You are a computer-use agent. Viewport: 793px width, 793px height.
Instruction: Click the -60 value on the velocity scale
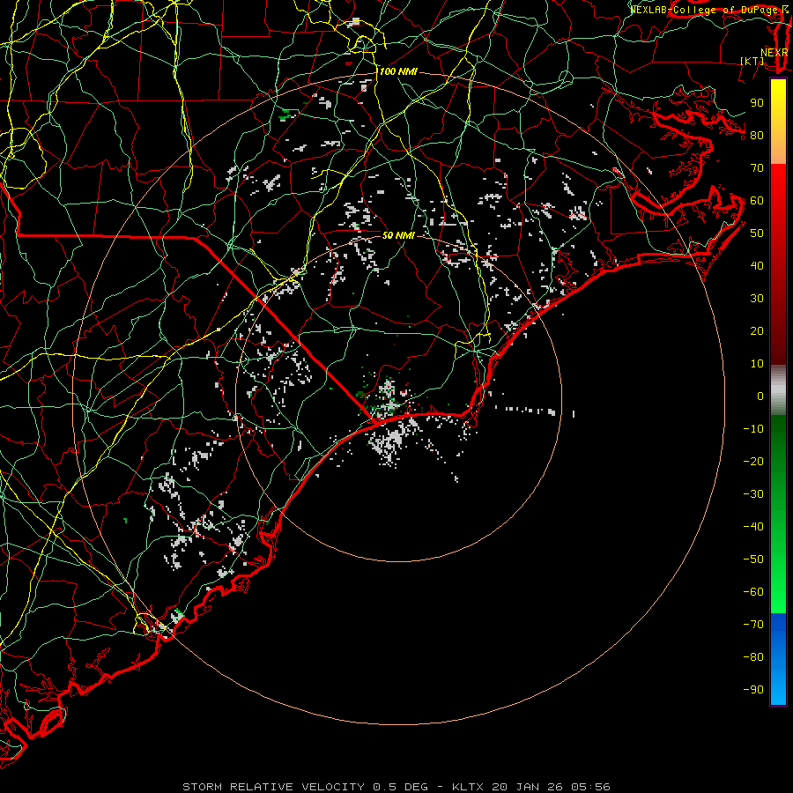coord(753,592)
